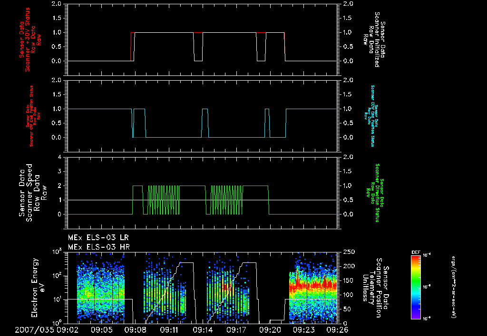Screen dimensions: 487x336
Task: Click the '09:11' time axis label
Action: pyautogui.click(x=169, y=330)
